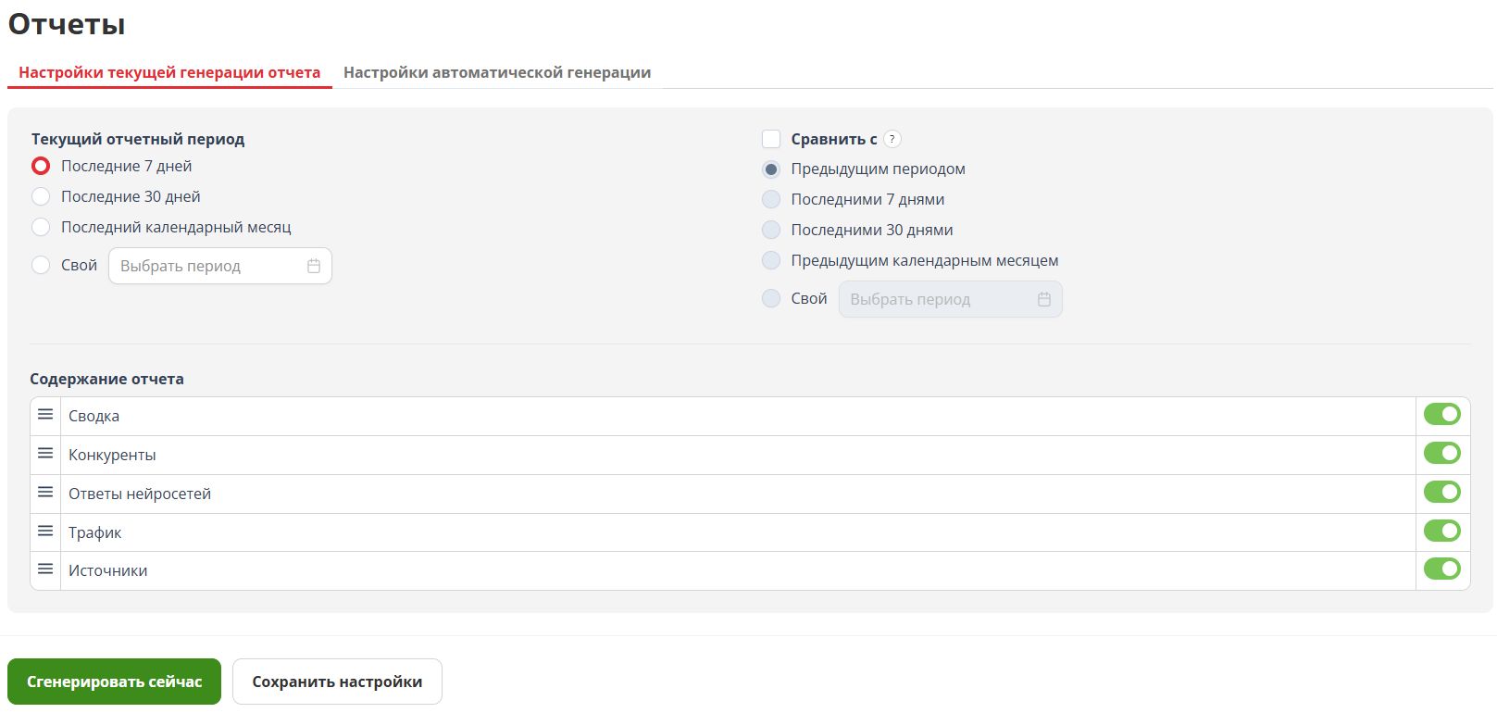Open Настройки автоматической генерации tab

(x=496, y=72)
